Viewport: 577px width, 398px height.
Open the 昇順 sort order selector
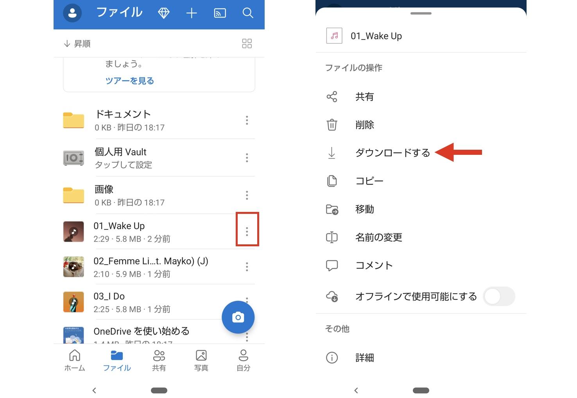(77, 44)
